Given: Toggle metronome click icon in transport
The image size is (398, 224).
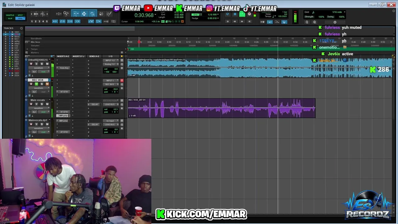Looking at the screenshot, I should [x=270, y=22].
